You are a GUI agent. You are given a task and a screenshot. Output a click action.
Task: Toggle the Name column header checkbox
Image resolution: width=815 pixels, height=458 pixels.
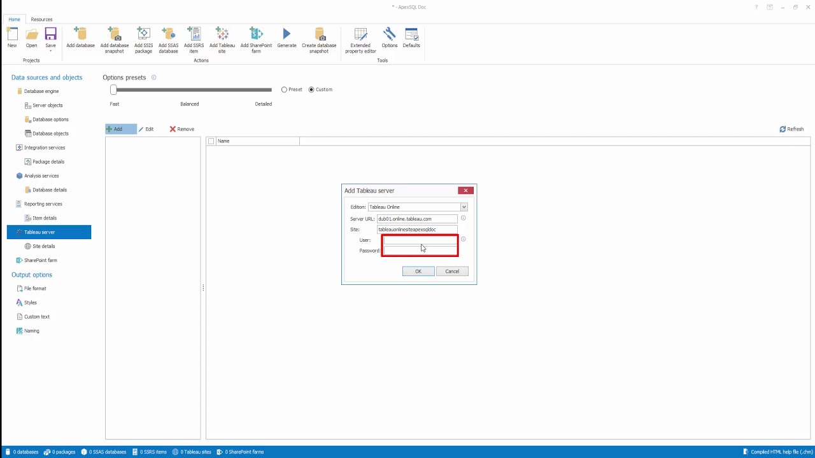click(x=211, y=141)
